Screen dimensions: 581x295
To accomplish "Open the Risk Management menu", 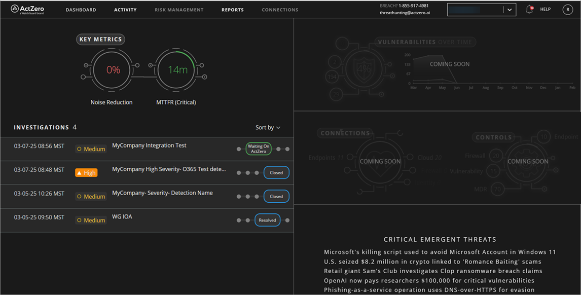I will 179,9.
